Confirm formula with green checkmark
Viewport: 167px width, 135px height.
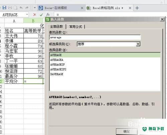tap(41, 15)
